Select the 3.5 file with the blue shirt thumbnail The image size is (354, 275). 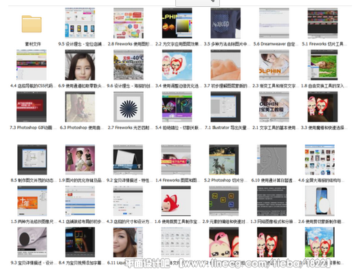click(x=225, y=23)
